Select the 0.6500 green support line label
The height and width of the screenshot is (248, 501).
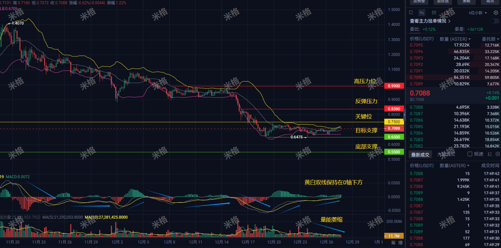click(394, 137)
